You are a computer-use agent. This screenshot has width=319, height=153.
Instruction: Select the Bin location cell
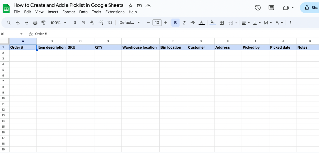173,47
